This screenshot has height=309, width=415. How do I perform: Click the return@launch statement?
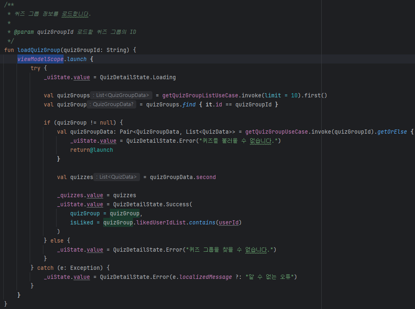(92, 150)
